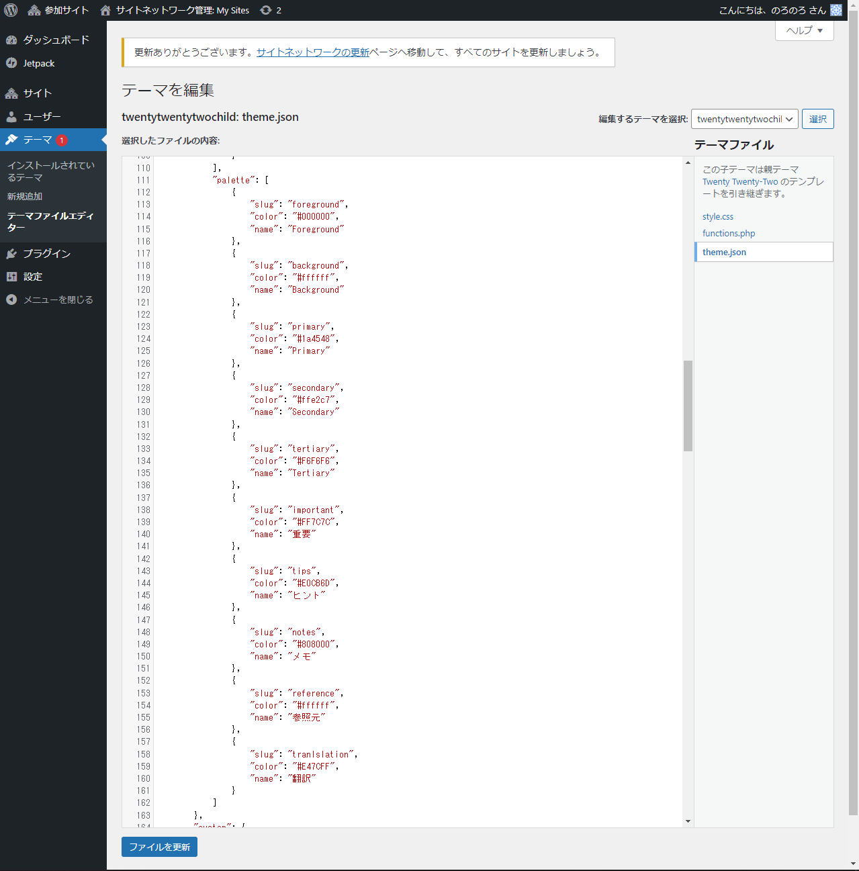
Task: Click the WordPress logo in admin bar
Action: tap(11, 10)
